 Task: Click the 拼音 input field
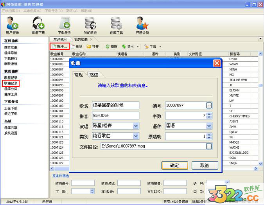tap(115, 115)
